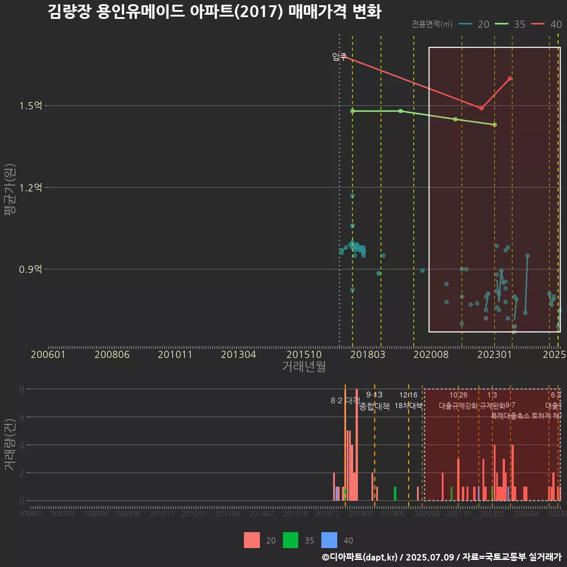This screenshot has height=567, width=567.
Task: Click the first point of the green 35㎡ line
Action: tap(353, 111)
